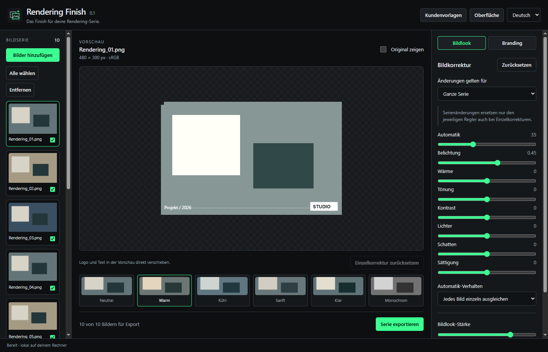Adjust the Tönung slider
This screenshot has width=548, height=352.
pyautogui.click(x=487, y=199)
